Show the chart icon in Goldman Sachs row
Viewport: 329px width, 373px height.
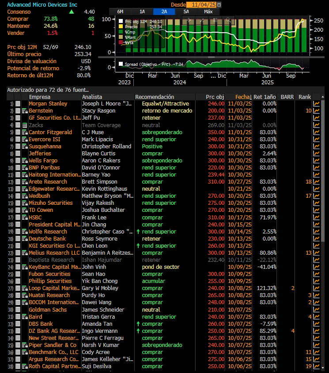pos(316,310)
